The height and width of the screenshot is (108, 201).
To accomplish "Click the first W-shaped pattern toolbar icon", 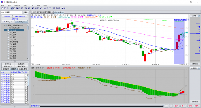I will [45, 8].
